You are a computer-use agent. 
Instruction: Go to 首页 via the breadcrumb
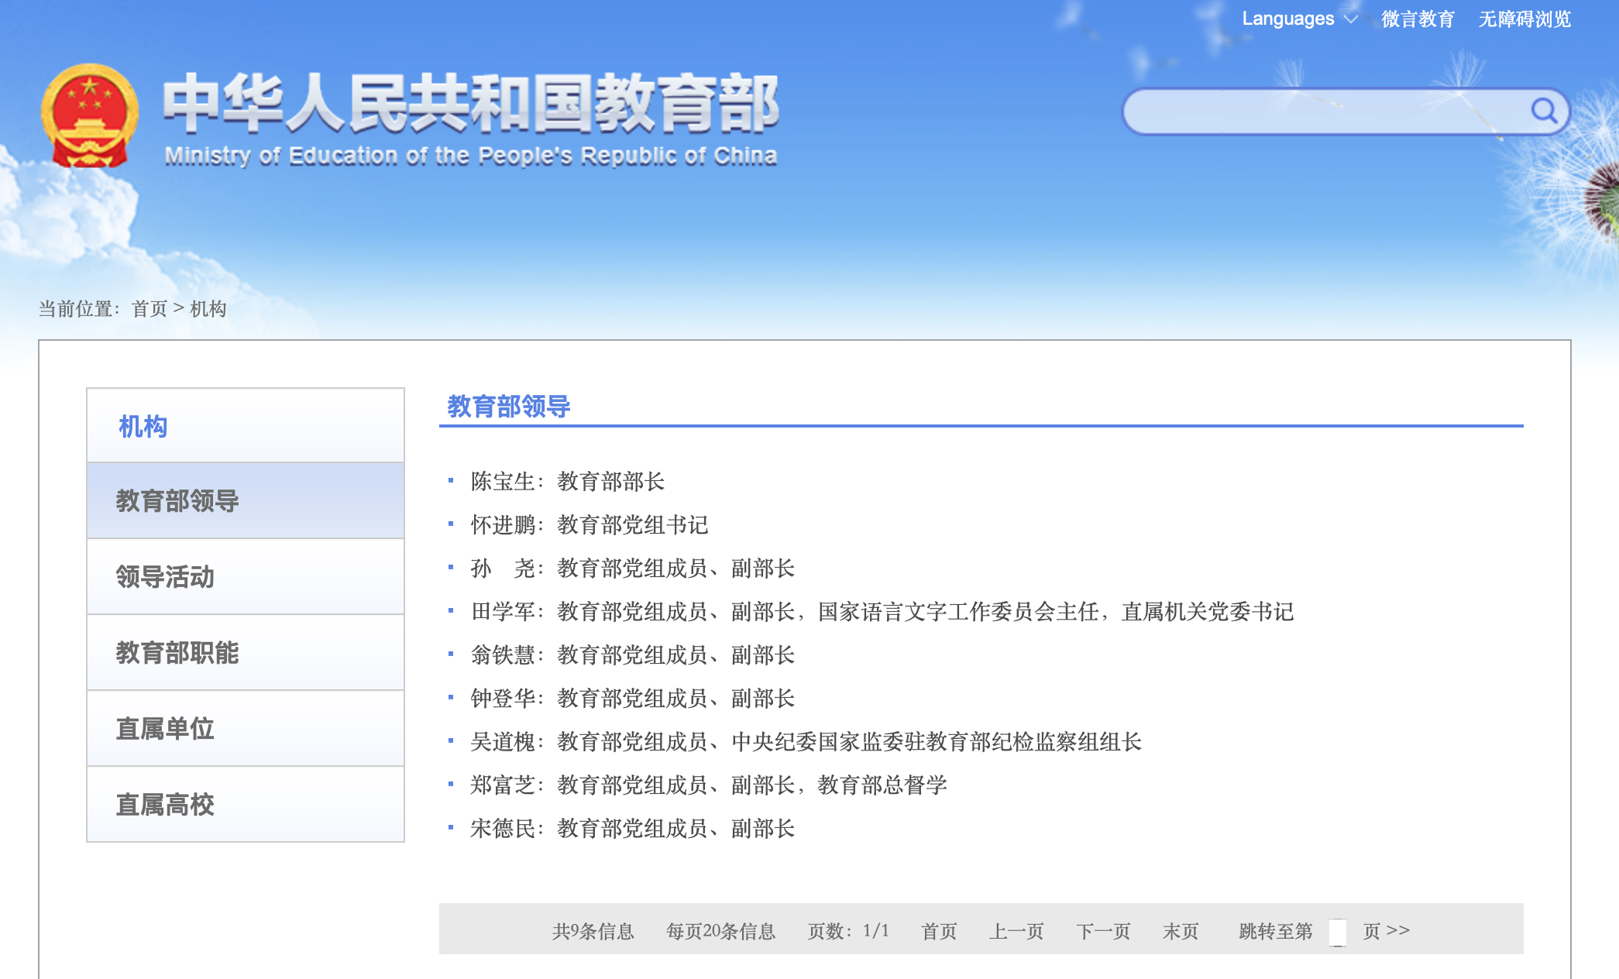point(149,308)
